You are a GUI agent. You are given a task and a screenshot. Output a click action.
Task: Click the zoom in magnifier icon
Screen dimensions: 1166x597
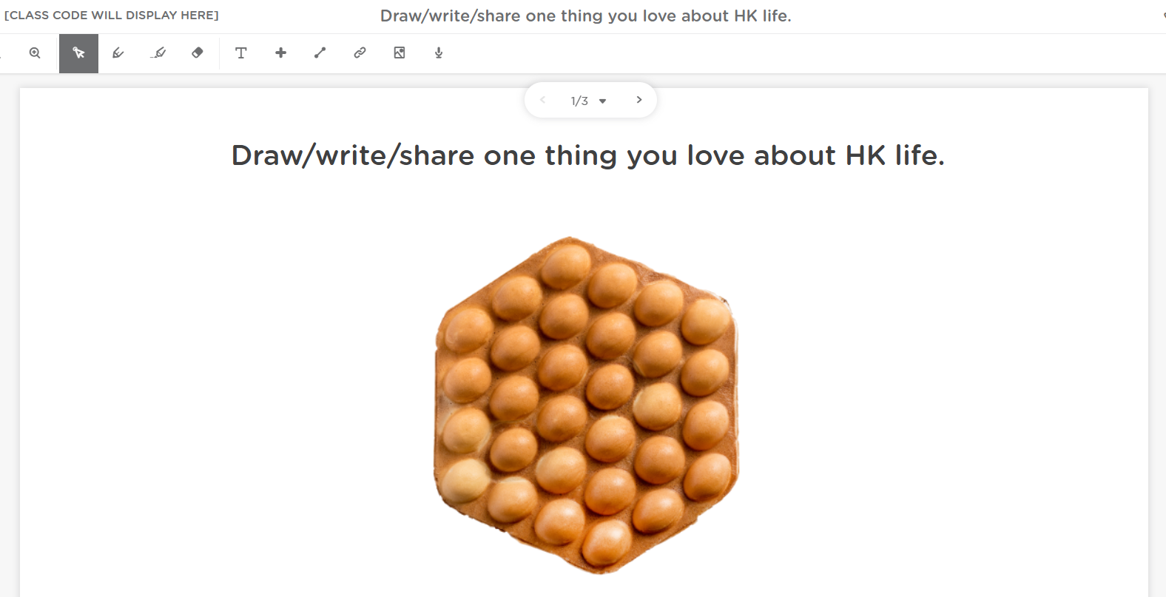click(x=35, y=53)
